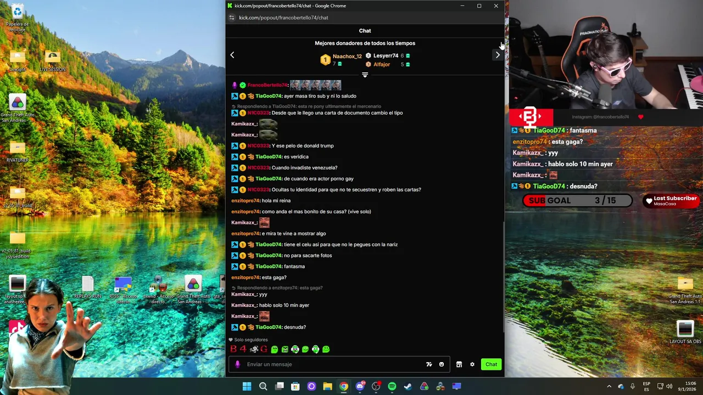This screenshot has height=395, width=703.
Task: Click reply reference 'Respondiendo a enzitopro74'
Action: click(x=280, y=287)
